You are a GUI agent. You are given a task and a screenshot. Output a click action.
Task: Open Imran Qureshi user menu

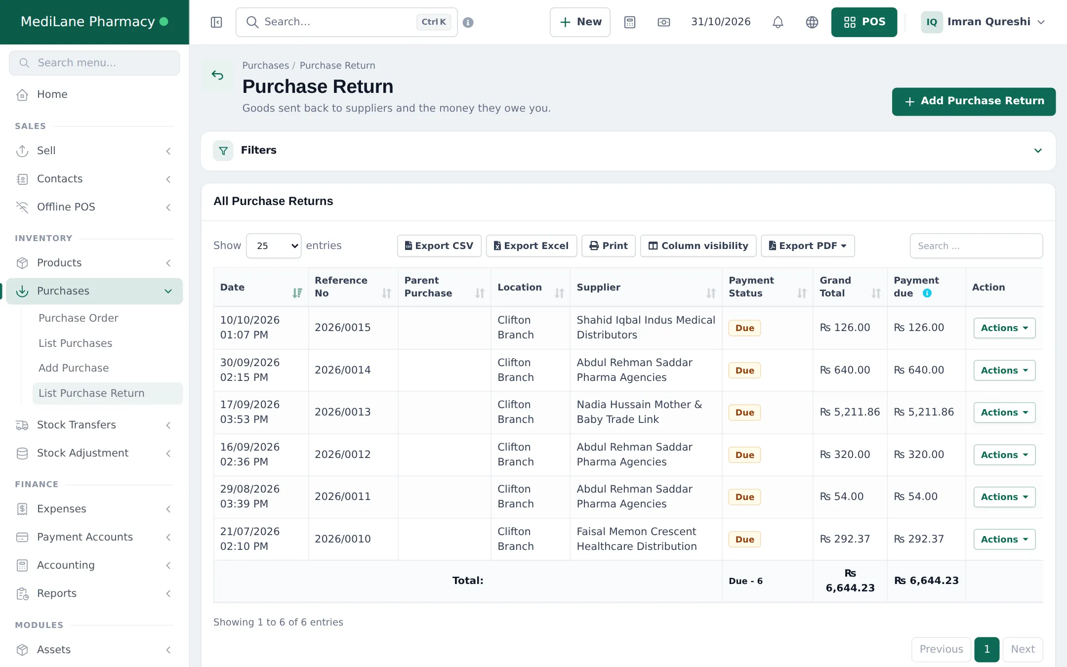[x=983, y=22]
